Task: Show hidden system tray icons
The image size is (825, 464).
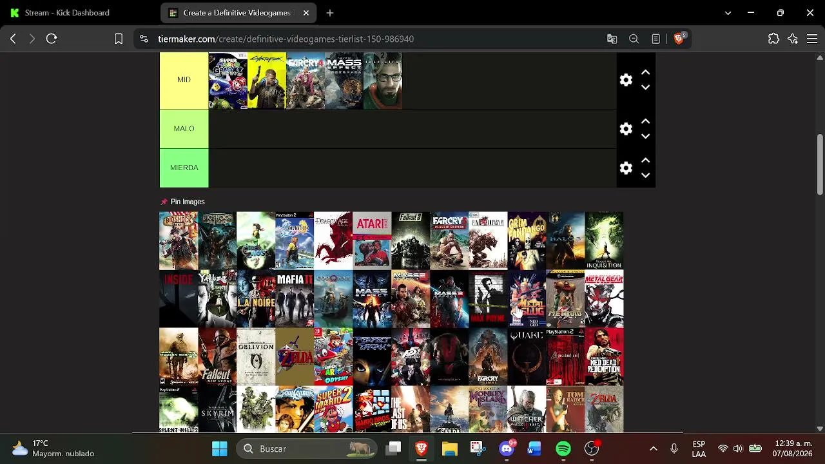Action: click(x=653, y=449)
